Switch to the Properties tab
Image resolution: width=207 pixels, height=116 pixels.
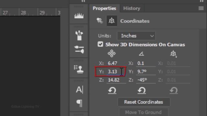(104, 8)
